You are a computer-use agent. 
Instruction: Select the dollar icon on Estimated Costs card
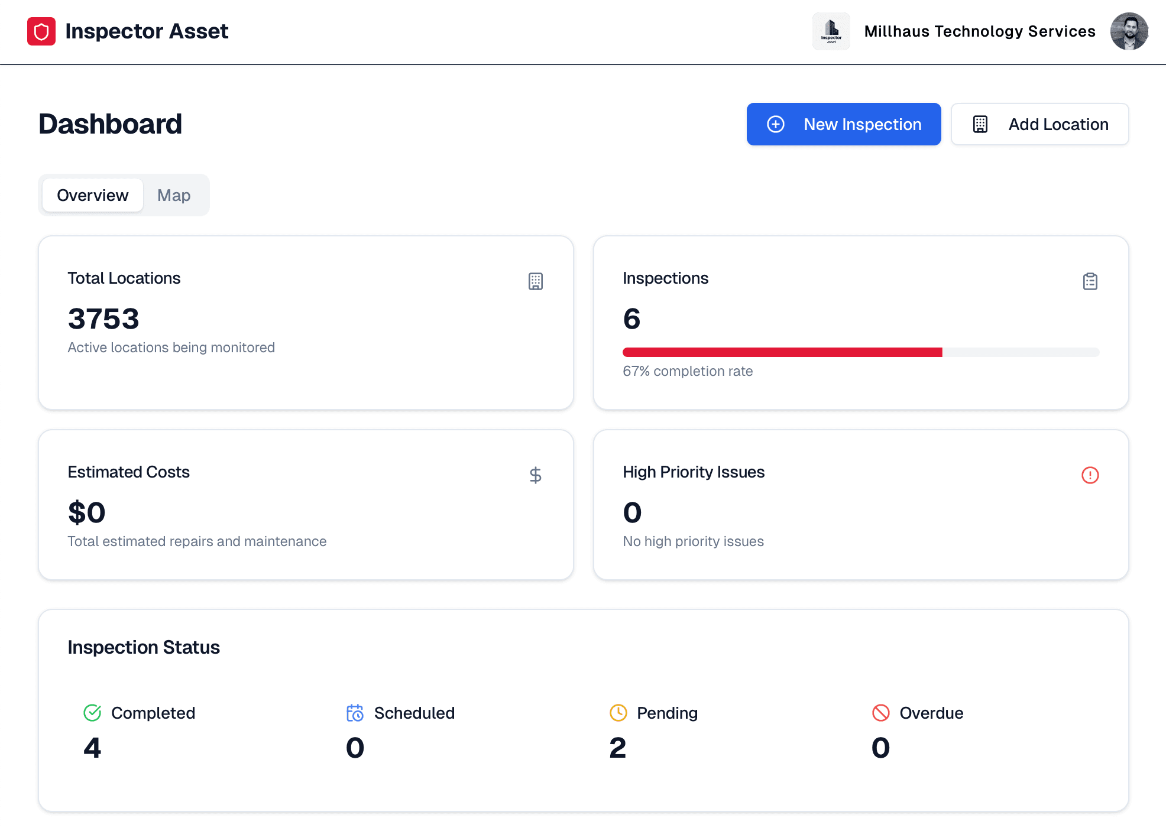(x=536, y=475)
